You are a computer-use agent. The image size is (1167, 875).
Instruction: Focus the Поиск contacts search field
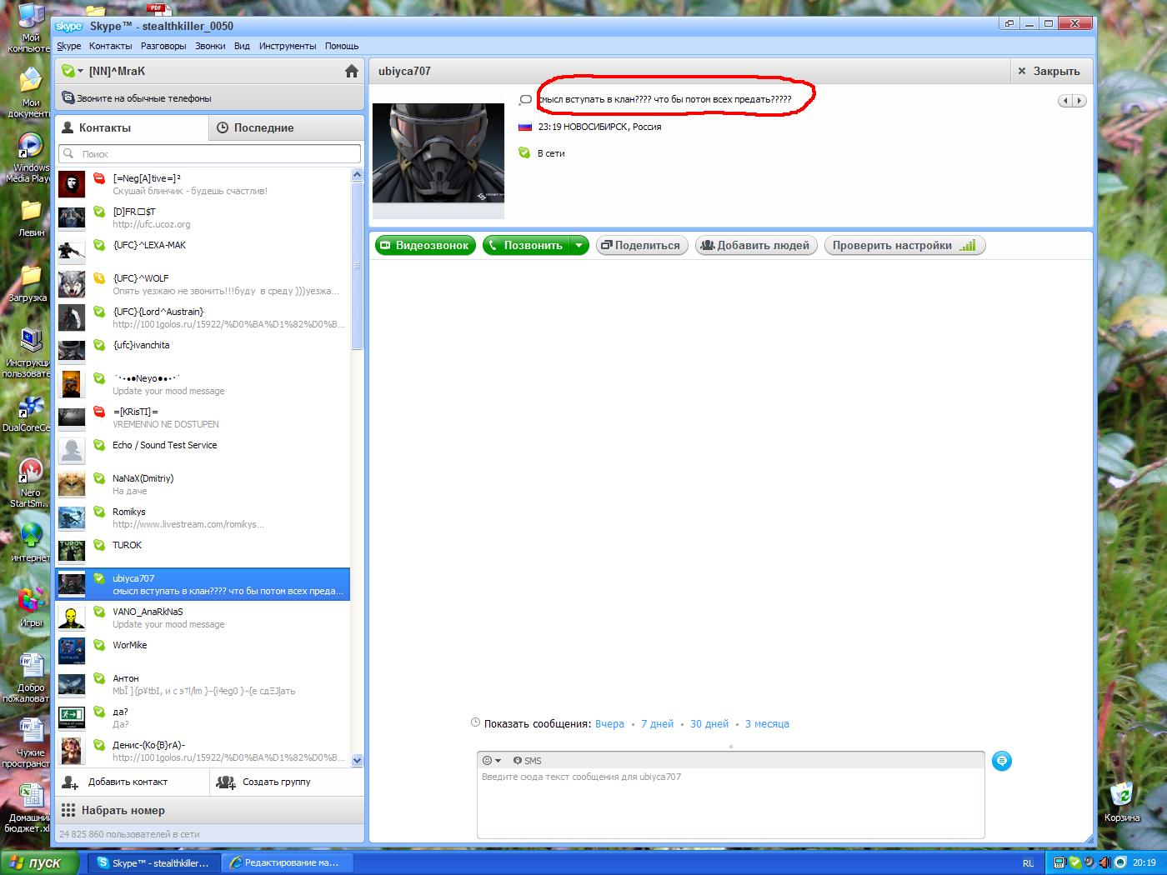point(209,154)
